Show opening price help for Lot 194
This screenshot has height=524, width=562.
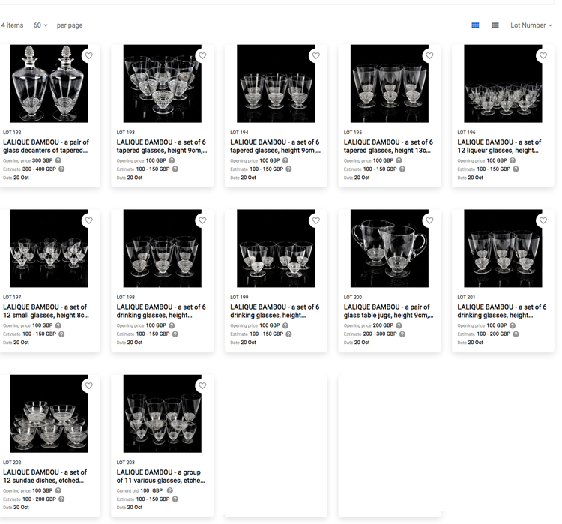tap(285, 160)
